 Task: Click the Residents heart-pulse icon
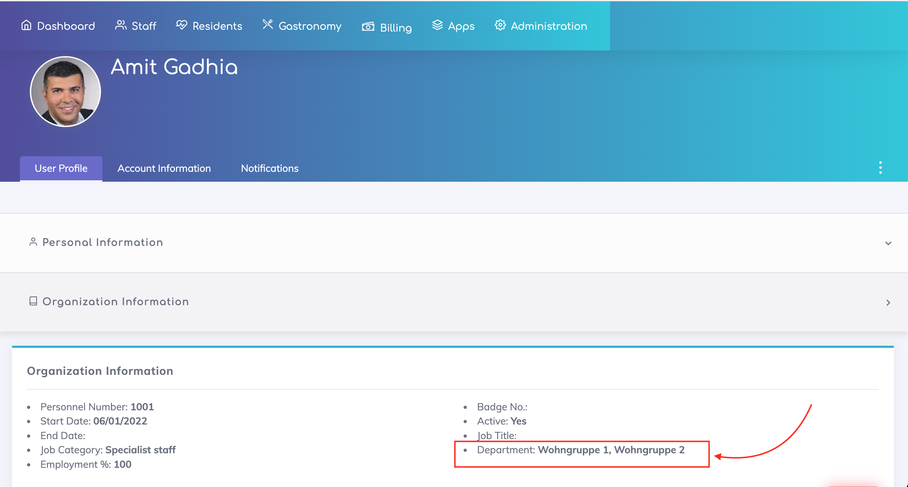pyautogui.click(x=181, y=25)
